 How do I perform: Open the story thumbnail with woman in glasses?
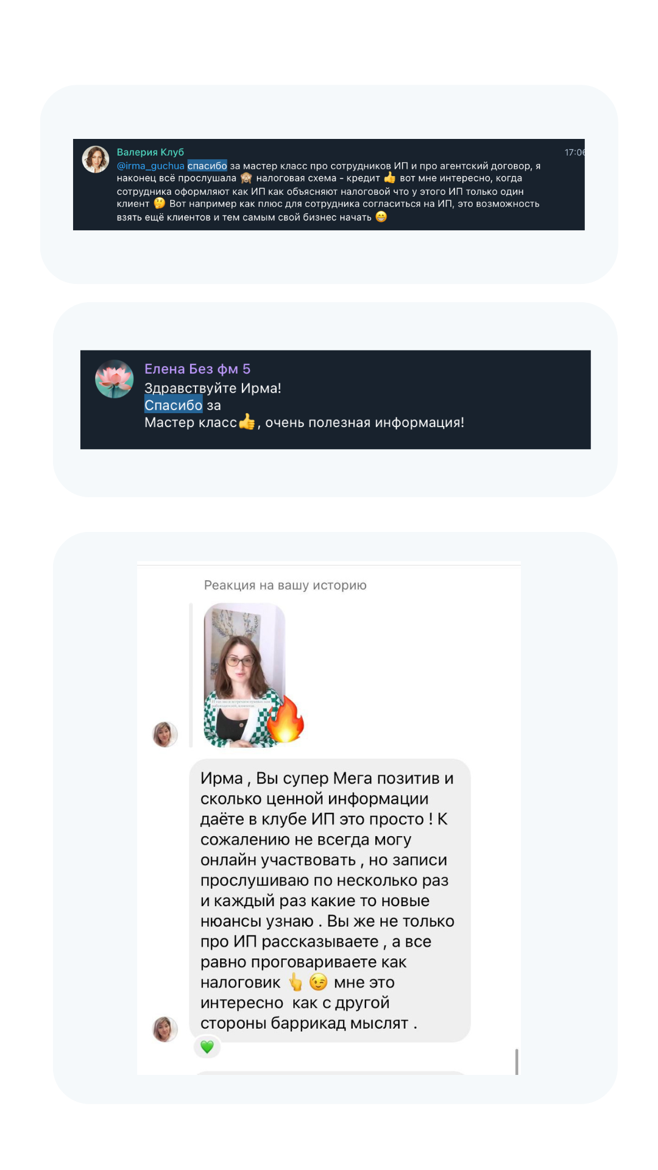[244, 675]
